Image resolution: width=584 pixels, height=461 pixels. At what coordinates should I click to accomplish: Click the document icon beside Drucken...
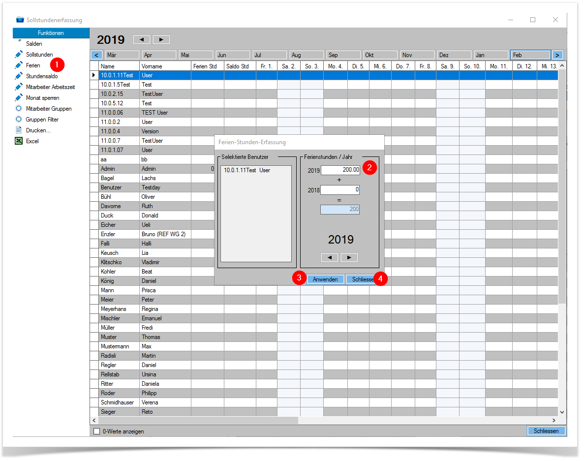point(19,130)
